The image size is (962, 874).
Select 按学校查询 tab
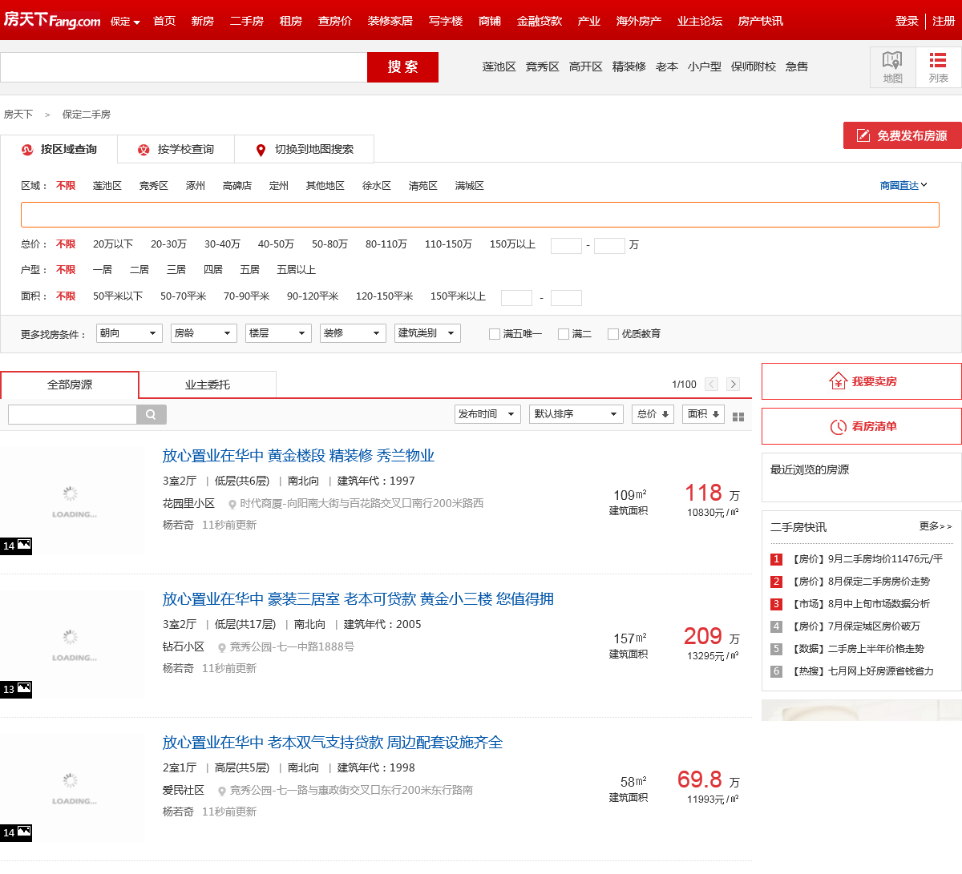coord(176,149)
